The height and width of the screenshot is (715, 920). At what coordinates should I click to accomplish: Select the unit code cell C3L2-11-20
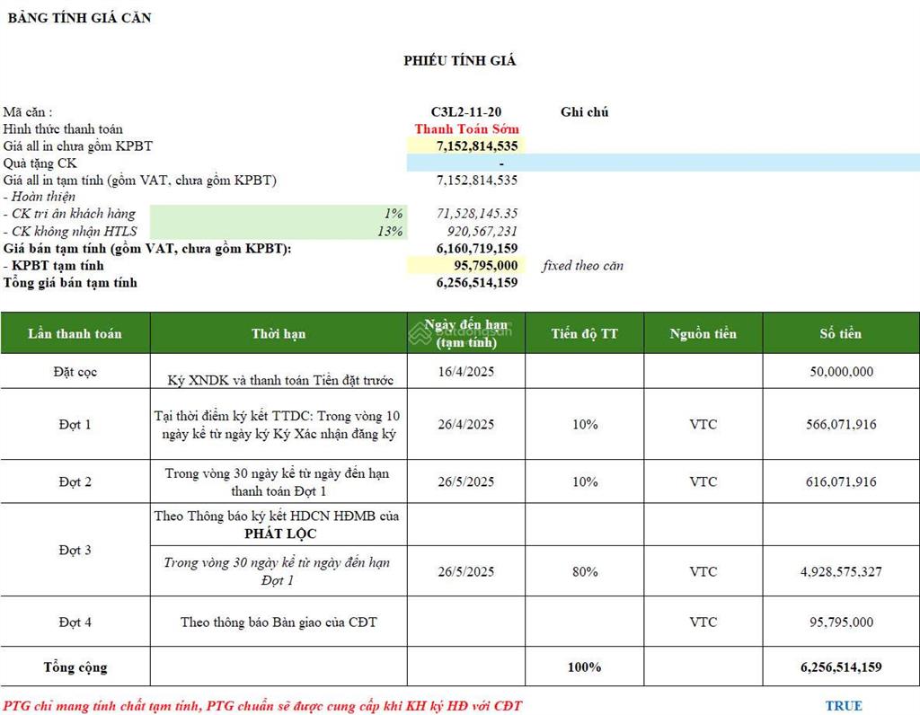(x=466, y=112)
